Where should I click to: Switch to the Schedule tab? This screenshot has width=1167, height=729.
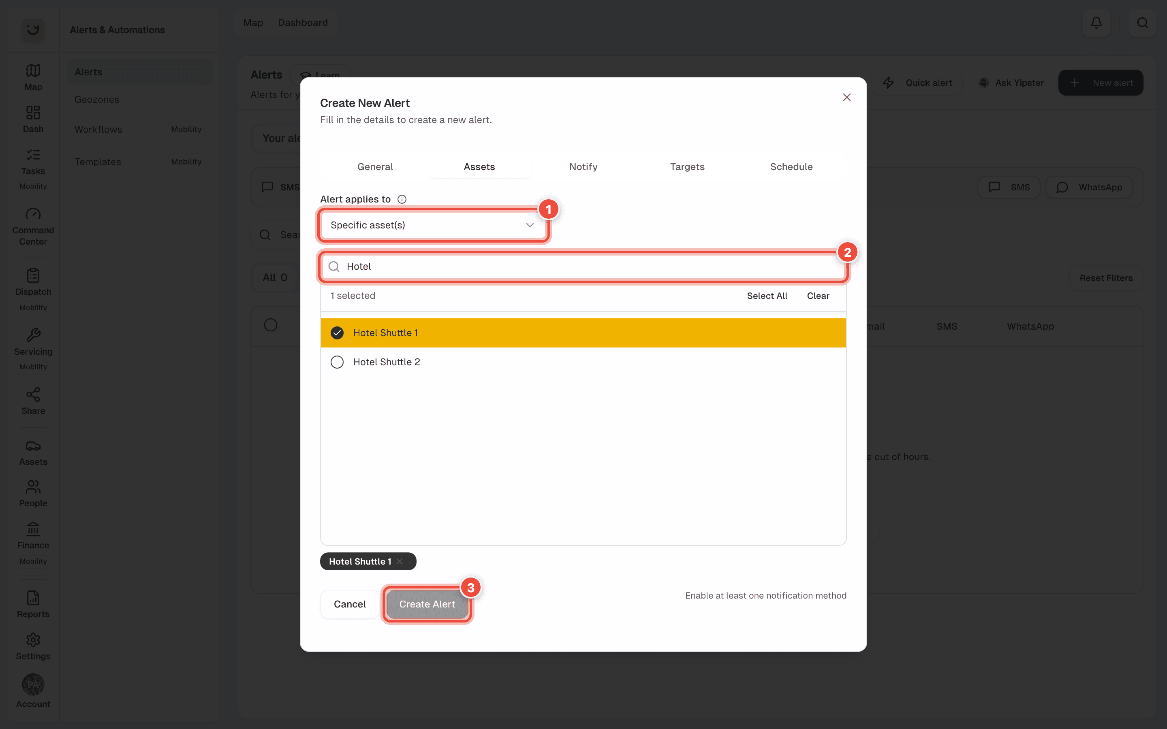[x=791, y=167]
